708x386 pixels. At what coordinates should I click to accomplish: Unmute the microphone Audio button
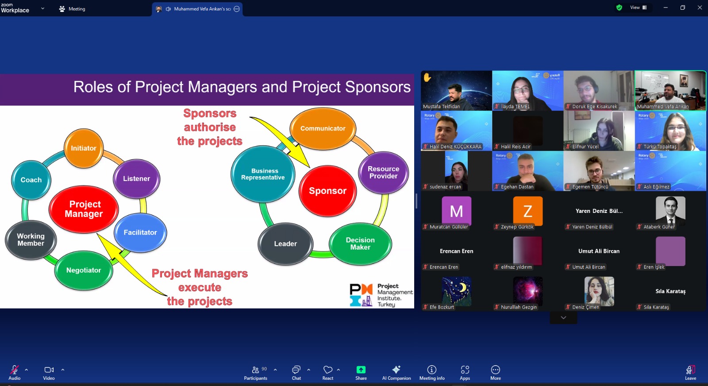(x=15, y=372)
